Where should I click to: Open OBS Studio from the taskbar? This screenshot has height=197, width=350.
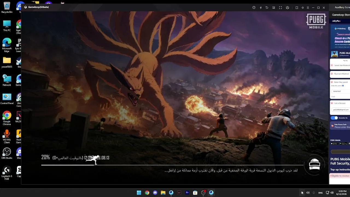pos(203,193)
